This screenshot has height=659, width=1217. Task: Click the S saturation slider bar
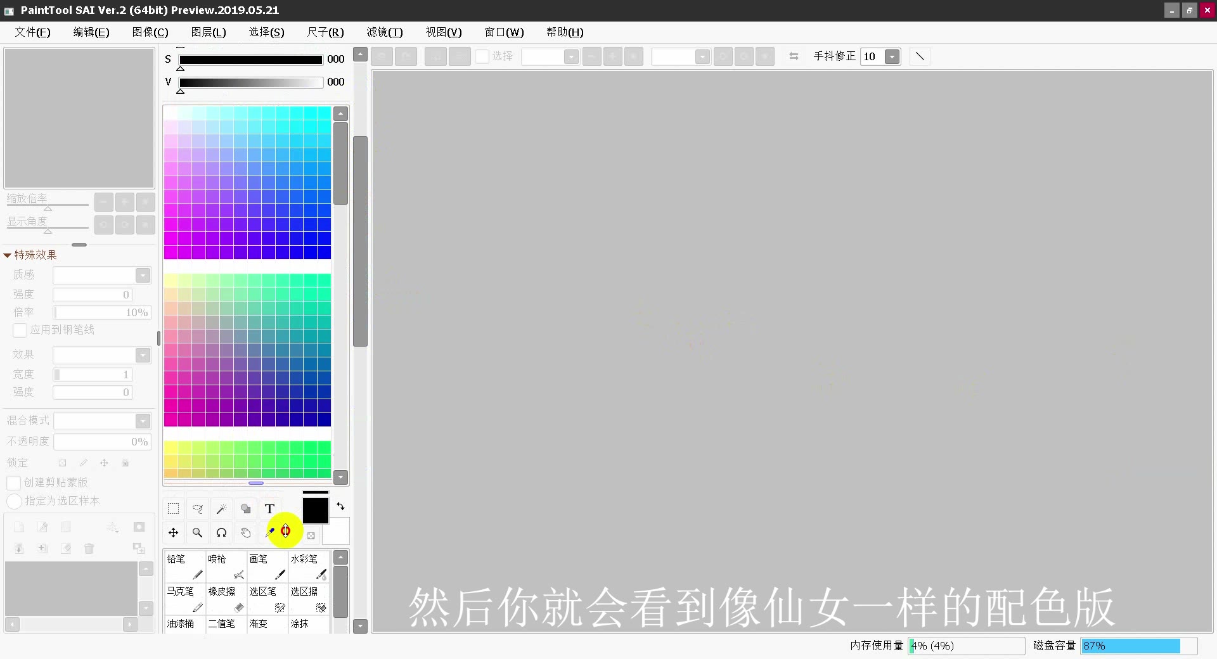tap(251, 60)
